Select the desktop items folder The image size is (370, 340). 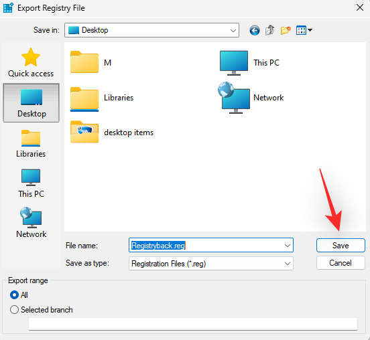click(112, 132)
